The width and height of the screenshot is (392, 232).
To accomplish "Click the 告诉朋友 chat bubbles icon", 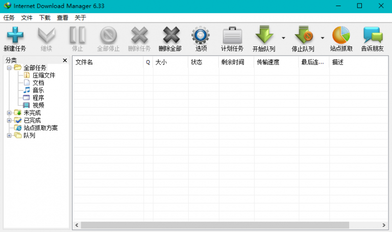I will [x=373, y=35].
